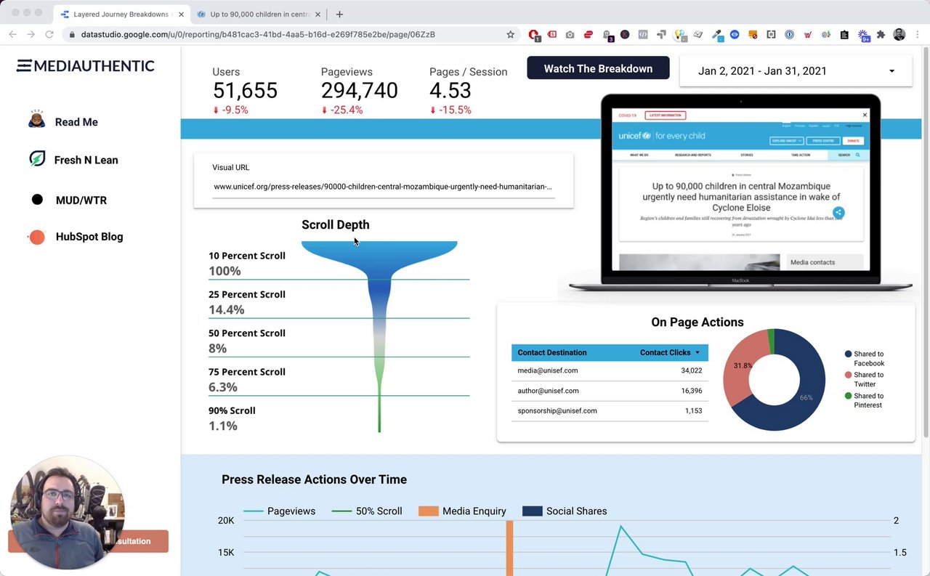This screenshot has width=930, height=576.
Task: Go back to previous page
Action: coord(12,34)
